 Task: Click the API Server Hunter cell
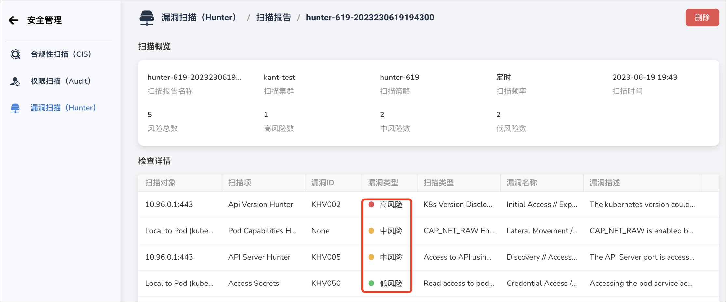[259, 257]
